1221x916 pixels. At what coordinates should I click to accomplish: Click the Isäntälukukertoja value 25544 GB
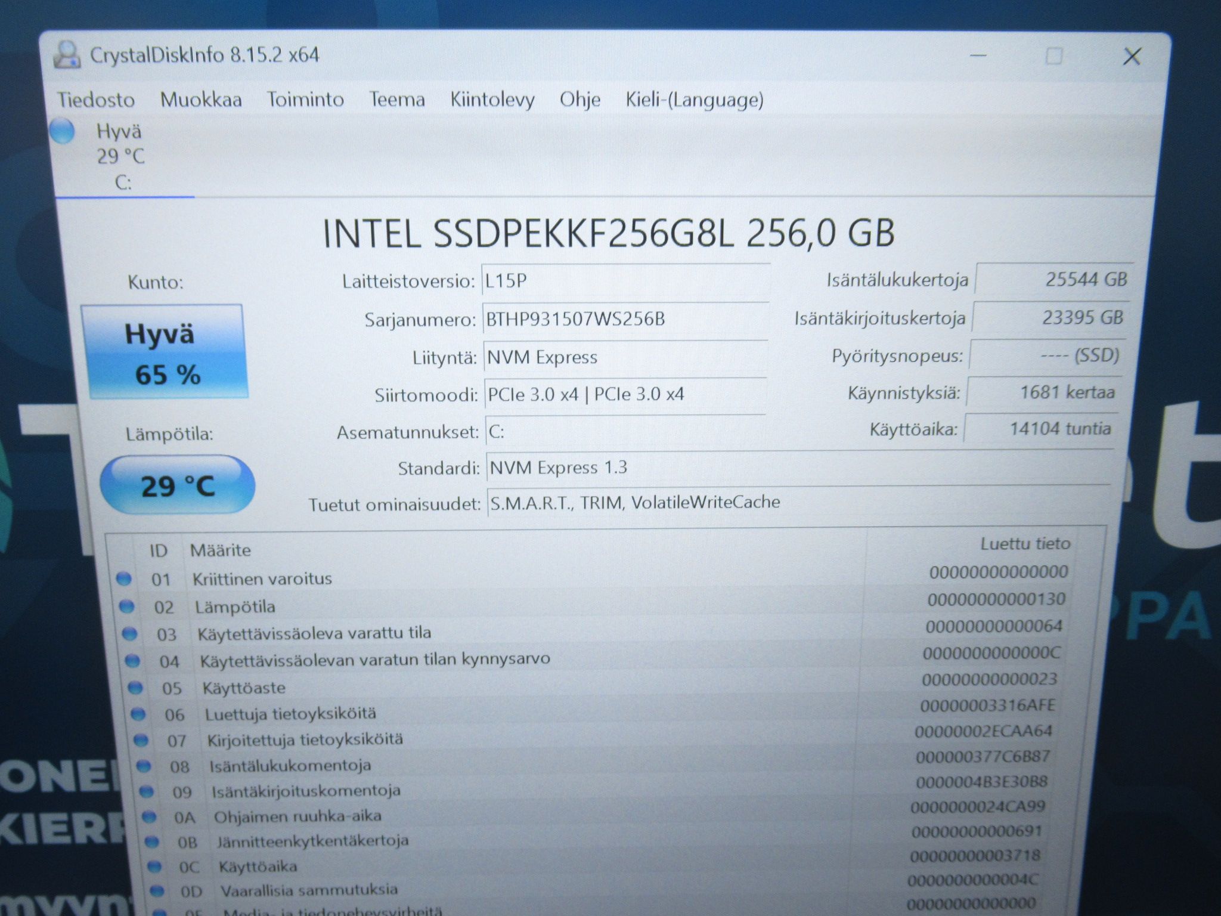[1053, 279]
